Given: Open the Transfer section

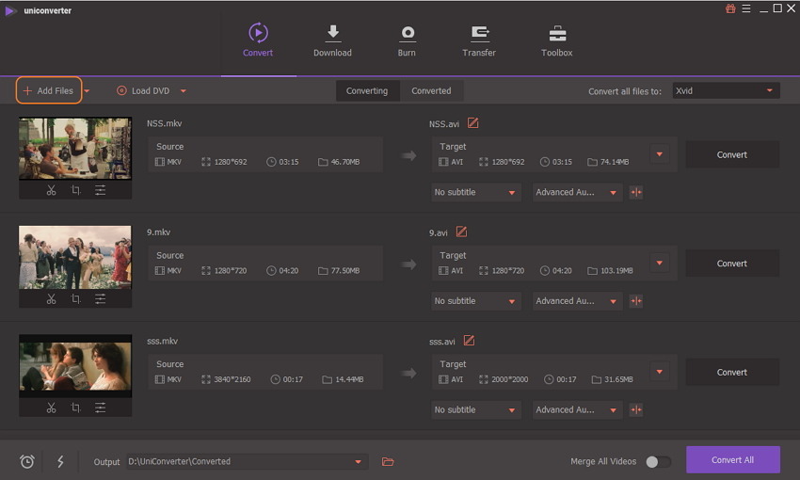Looking at the screenshot, I should 479,40.
